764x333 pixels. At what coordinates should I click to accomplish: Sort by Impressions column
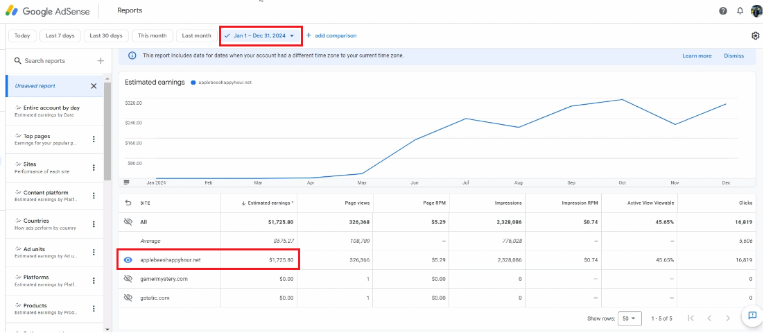[509, 203]
